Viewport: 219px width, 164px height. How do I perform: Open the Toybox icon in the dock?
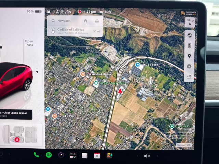tap(109, 156)
